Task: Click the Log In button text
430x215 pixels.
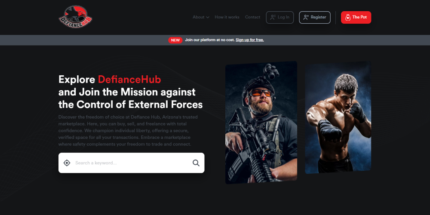Action: 283,17
